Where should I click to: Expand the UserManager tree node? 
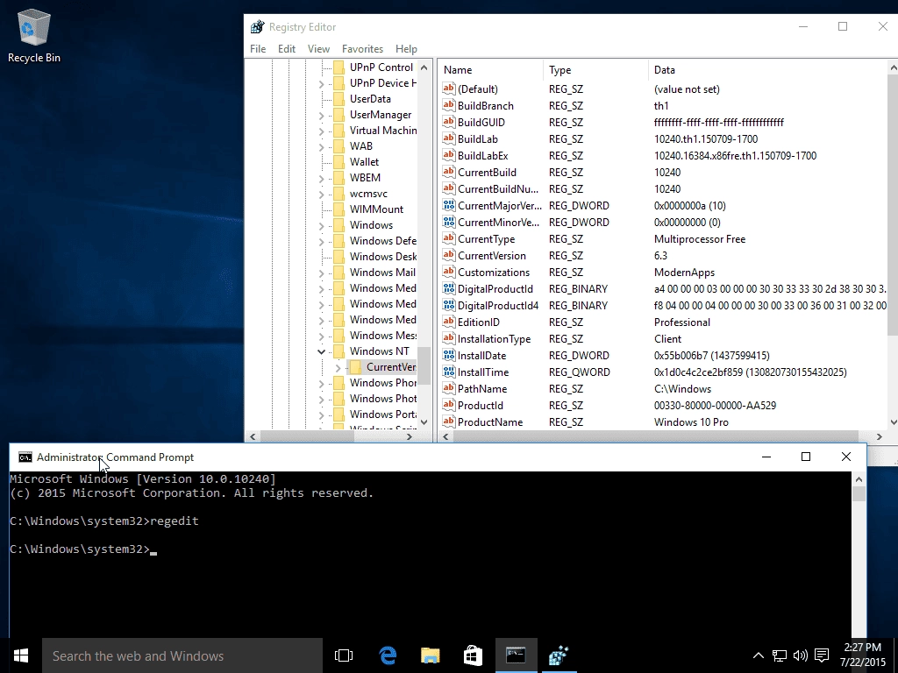click(x=321, y=115)
